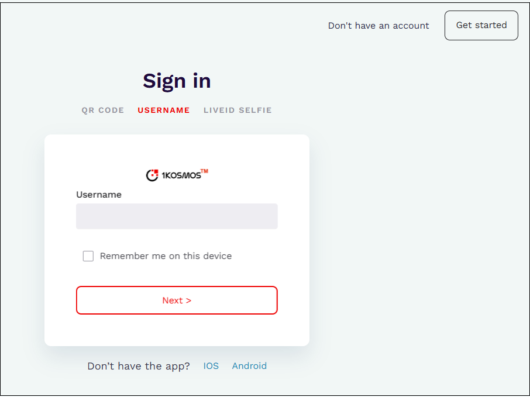
Task: Click the TM trademark symbol beside the logo
Action: click(x=204, y=171)
